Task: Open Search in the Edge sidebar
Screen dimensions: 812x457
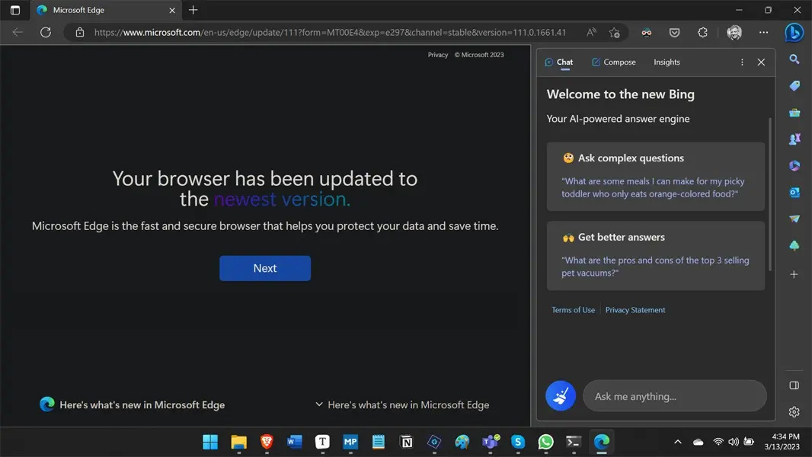Action: coord(794,59)
